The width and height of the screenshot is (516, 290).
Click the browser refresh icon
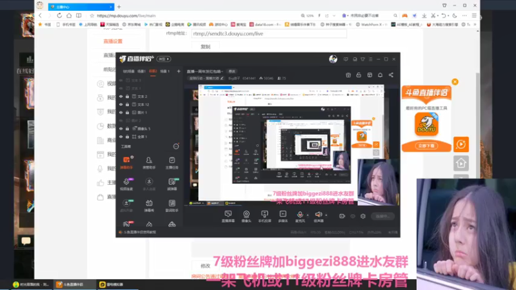59,15
